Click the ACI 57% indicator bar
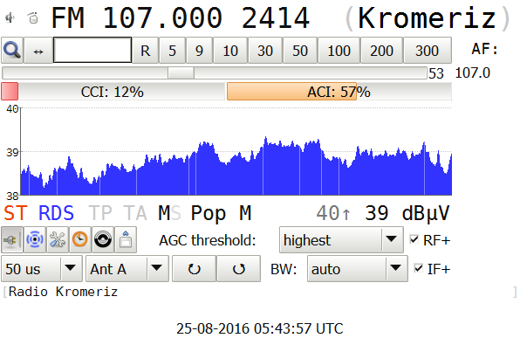520x338 pixels. click(339, 92)
